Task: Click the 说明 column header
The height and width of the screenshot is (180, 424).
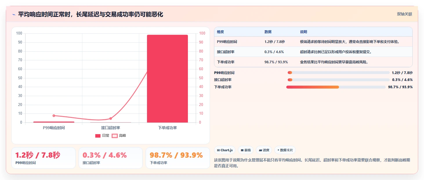Action: click(304, 32)
